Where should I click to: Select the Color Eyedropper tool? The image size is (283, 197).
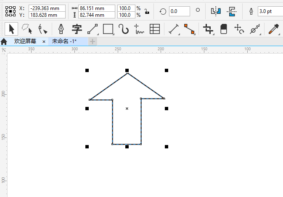(x=274, y=29)
